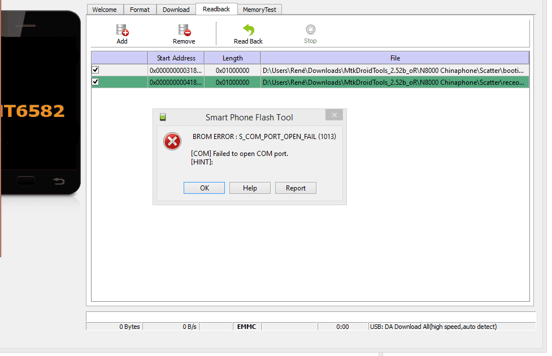Click the empty progress bar above status

click(x=311, y=316)
